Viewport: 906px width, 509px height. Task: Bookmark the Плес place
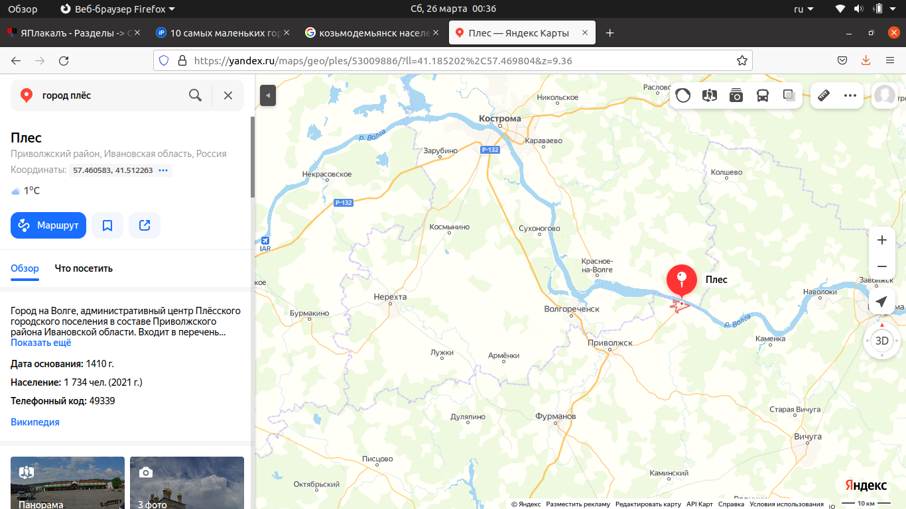pos(107,225)
